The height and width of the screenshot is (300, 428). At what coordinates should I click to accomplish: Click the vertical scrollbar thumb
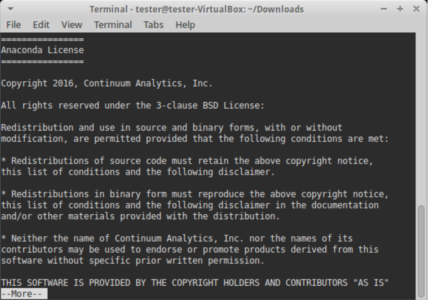(422, 251)
